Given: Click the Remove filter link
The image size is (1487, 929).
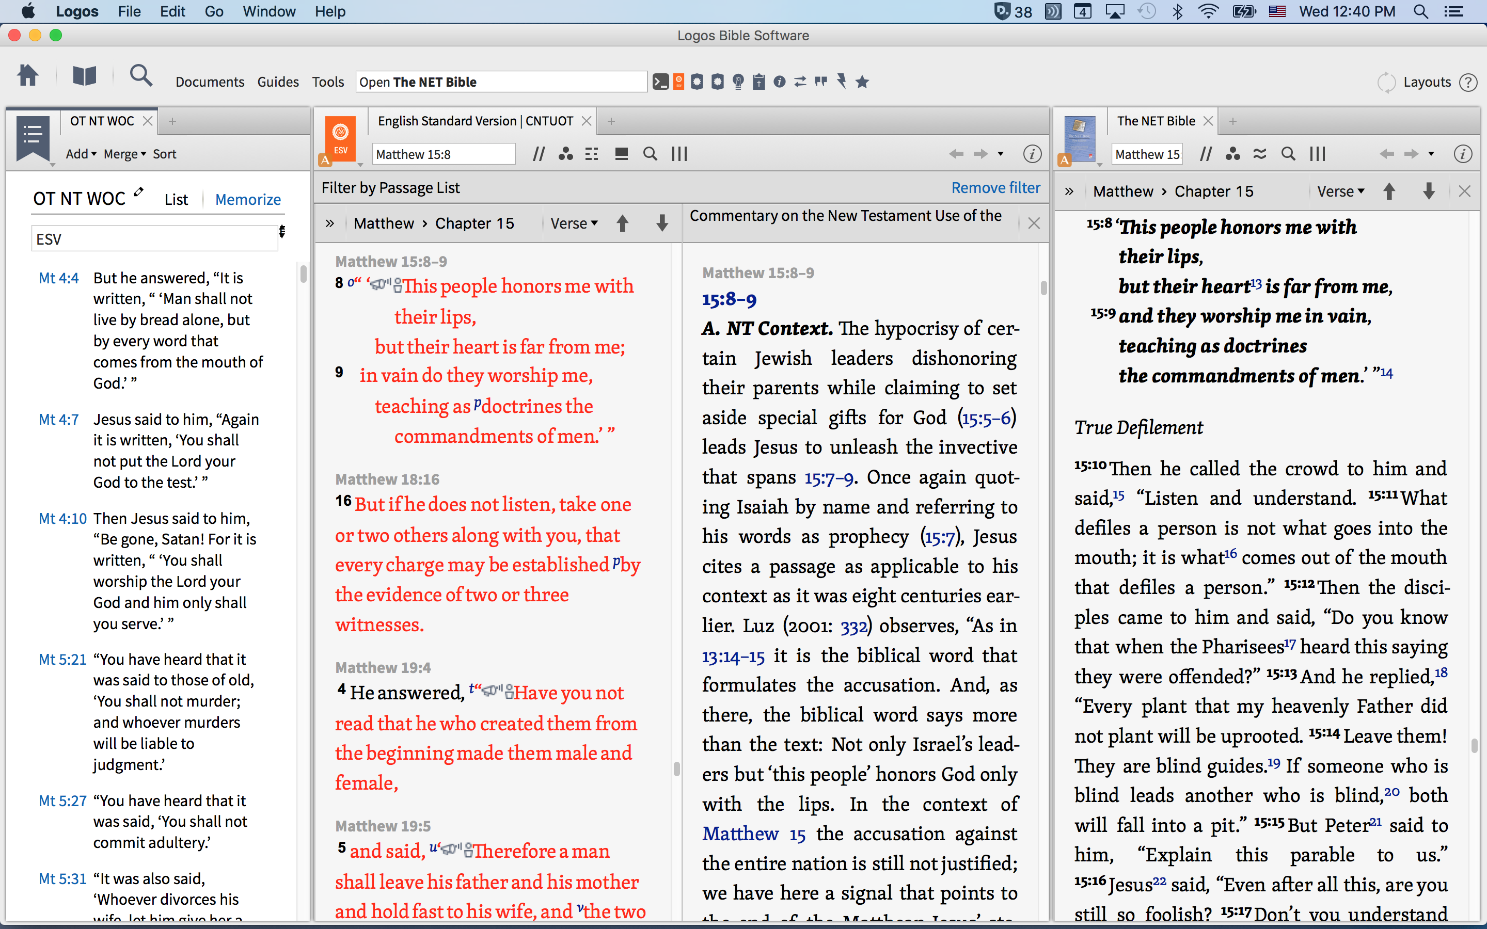Looking at the screenshot, I should coord(995,188).
